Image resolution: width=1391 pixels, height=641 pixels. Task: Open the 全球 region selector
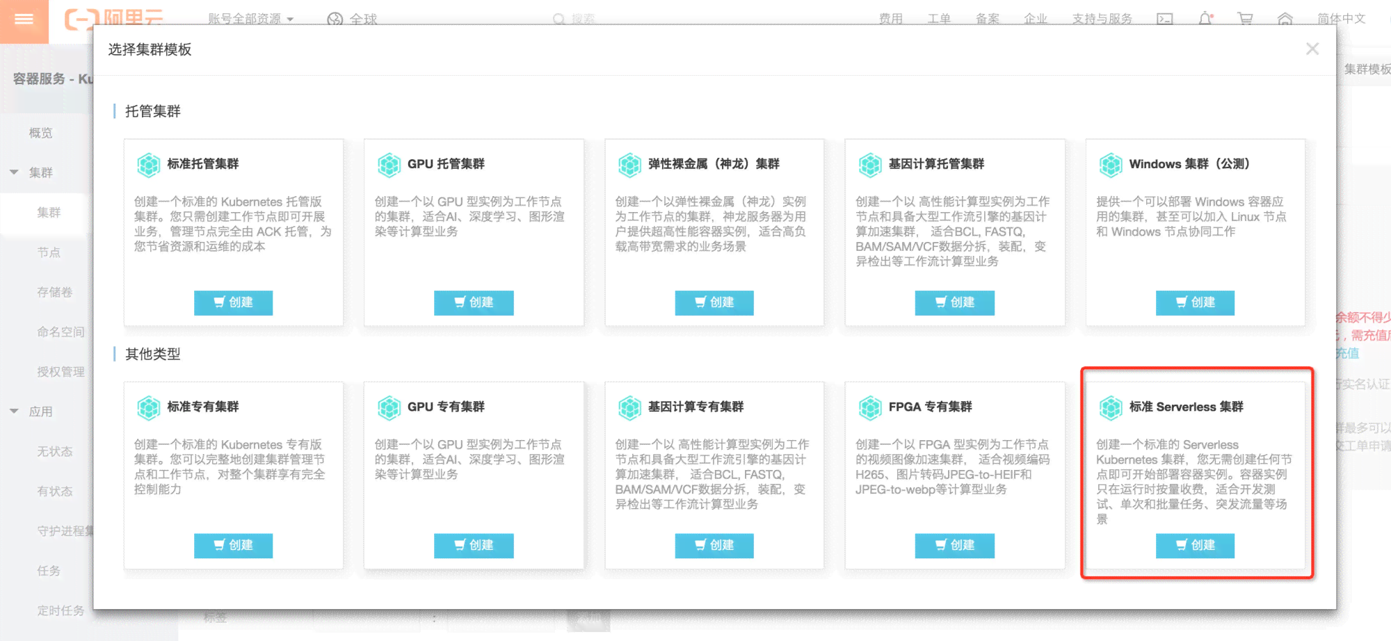pos(353,19)
